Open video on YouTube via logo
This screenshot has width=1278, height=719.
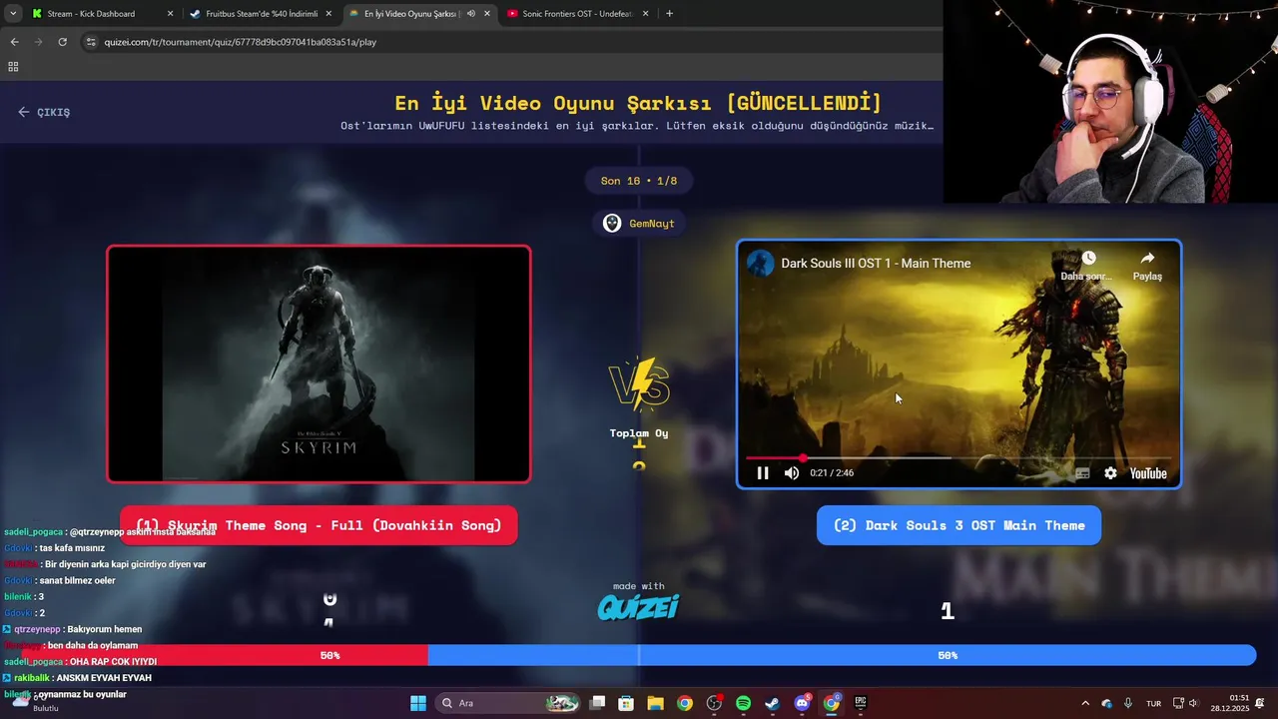pos(1148,473)
